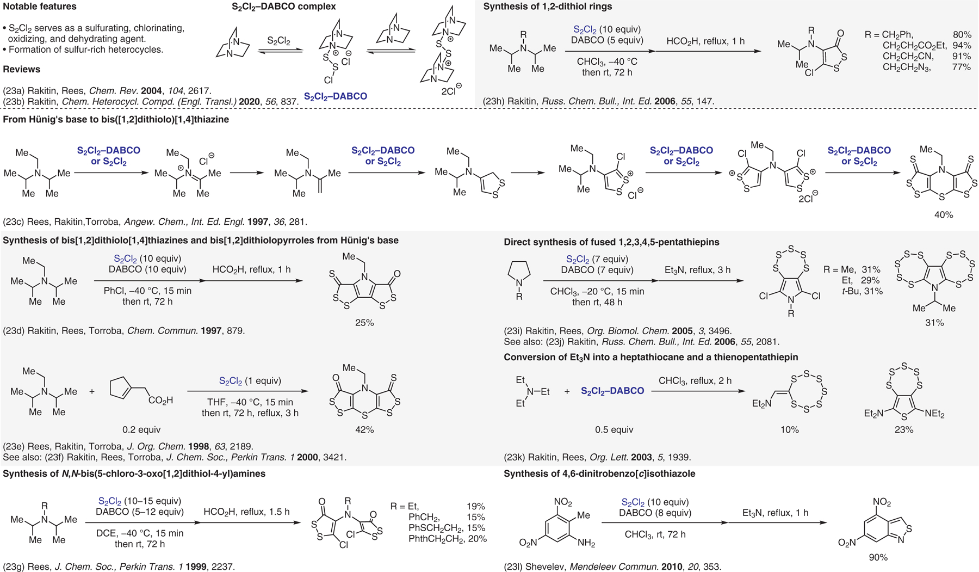
Task: Open reference (23e) J. Org. Chem. 1998, 63, 2189
Action: coord(128,446)
